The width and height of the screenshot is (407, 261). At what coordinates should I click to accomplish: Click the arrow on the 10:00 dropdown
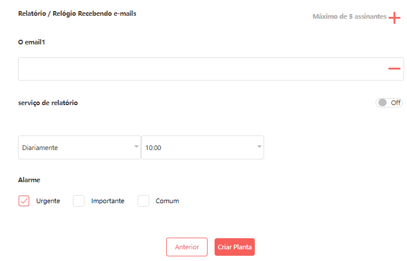(x=259, y=147)
